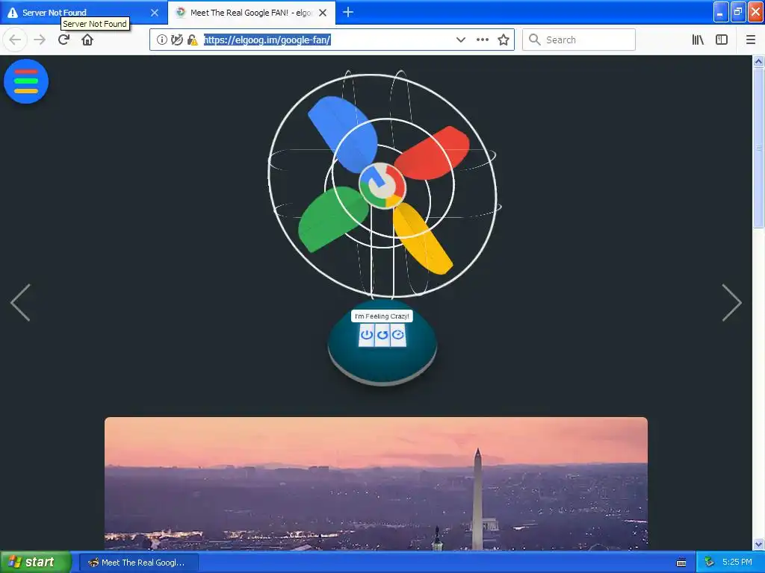Go forward using the forward arrow
Image resolution: width=765 pixels, height=573 pixels.
click(40, 40)
